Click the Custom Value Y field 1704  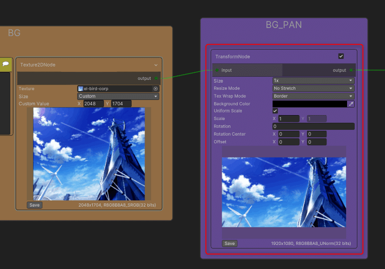tap(121, 103)
